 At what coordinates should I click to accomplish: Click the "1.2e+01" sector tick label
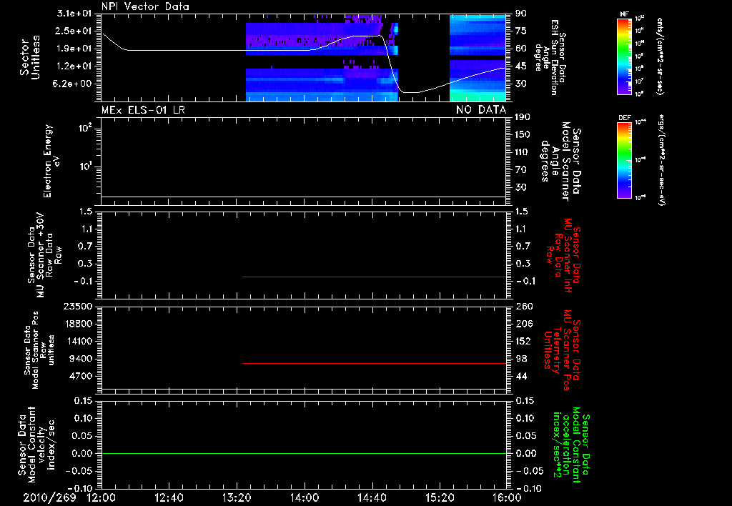point(74,66)
